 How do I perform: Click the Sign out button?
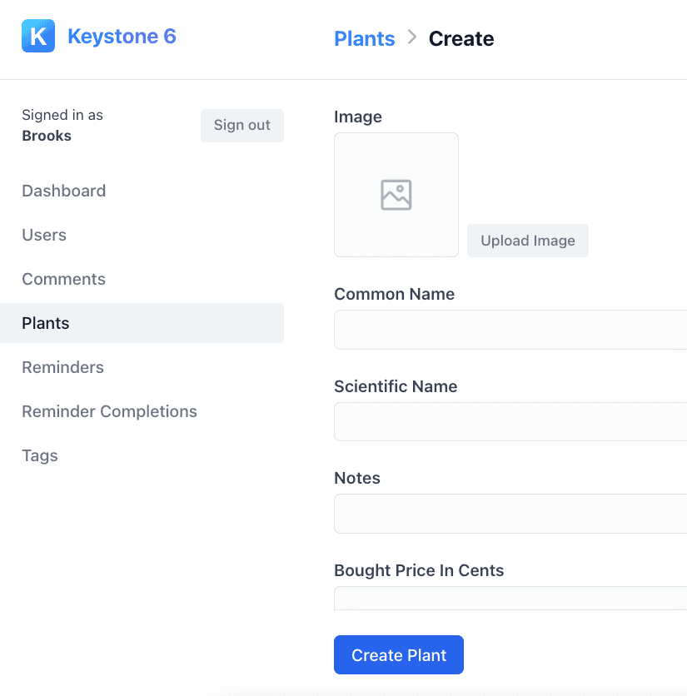tap(242, 126)
